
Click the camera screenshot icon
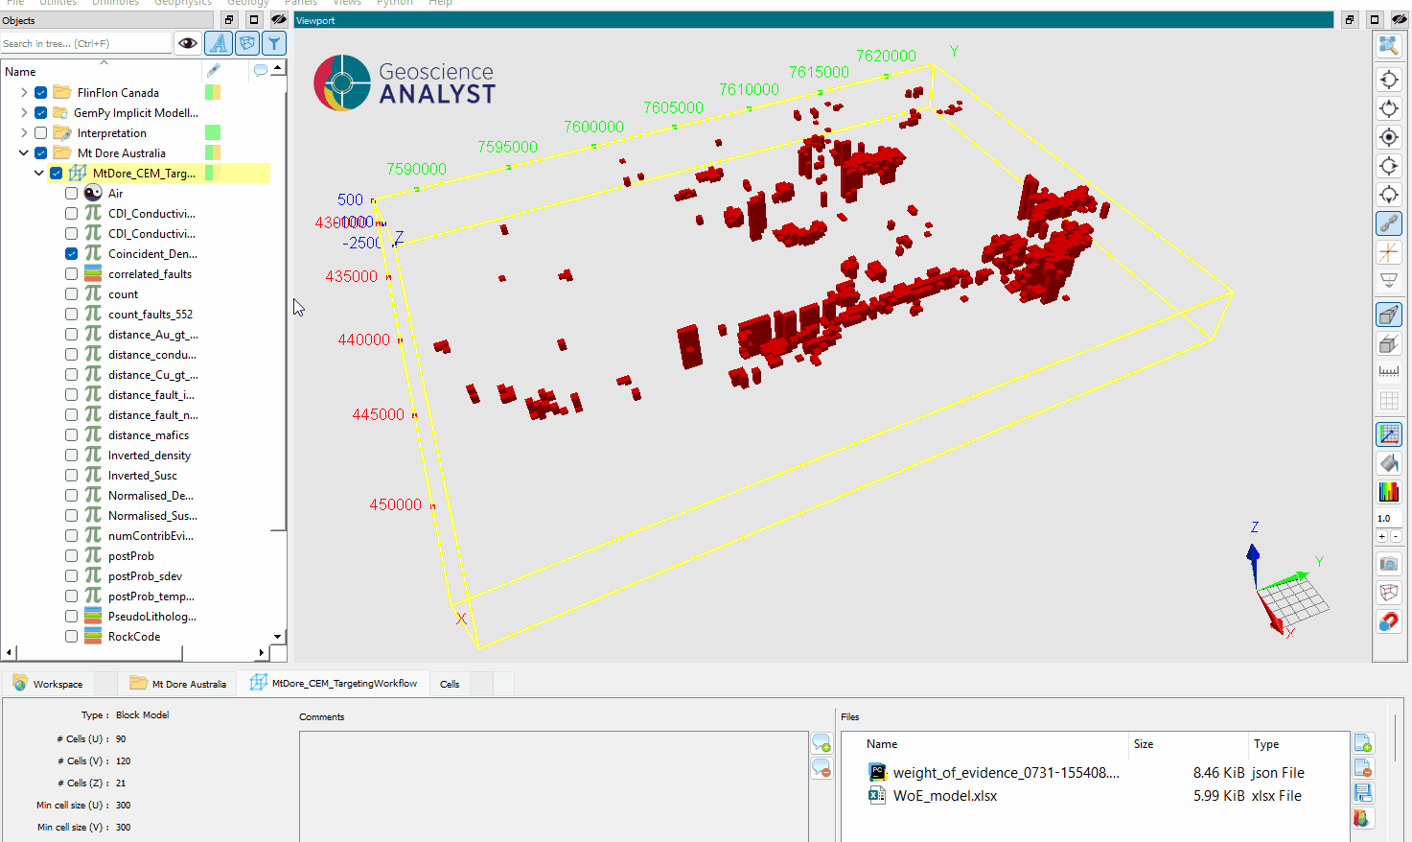pyautogui.click(x=1388, y=564)
